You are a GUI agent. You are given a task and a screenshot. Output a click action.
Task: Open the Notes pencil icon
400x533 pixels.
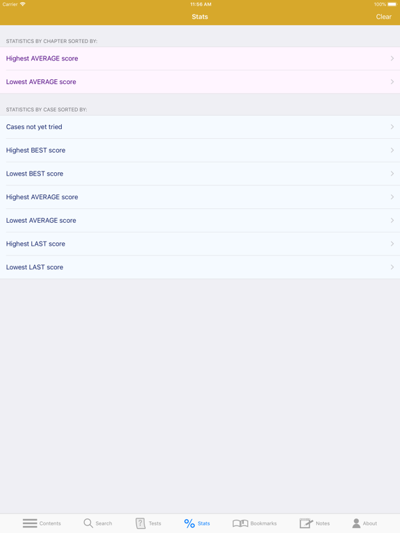point(306,523)
